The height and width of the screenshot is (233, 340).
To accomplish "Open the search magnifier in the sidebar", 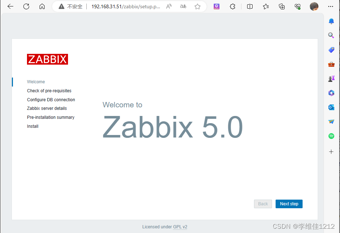I will pos(331,35).
